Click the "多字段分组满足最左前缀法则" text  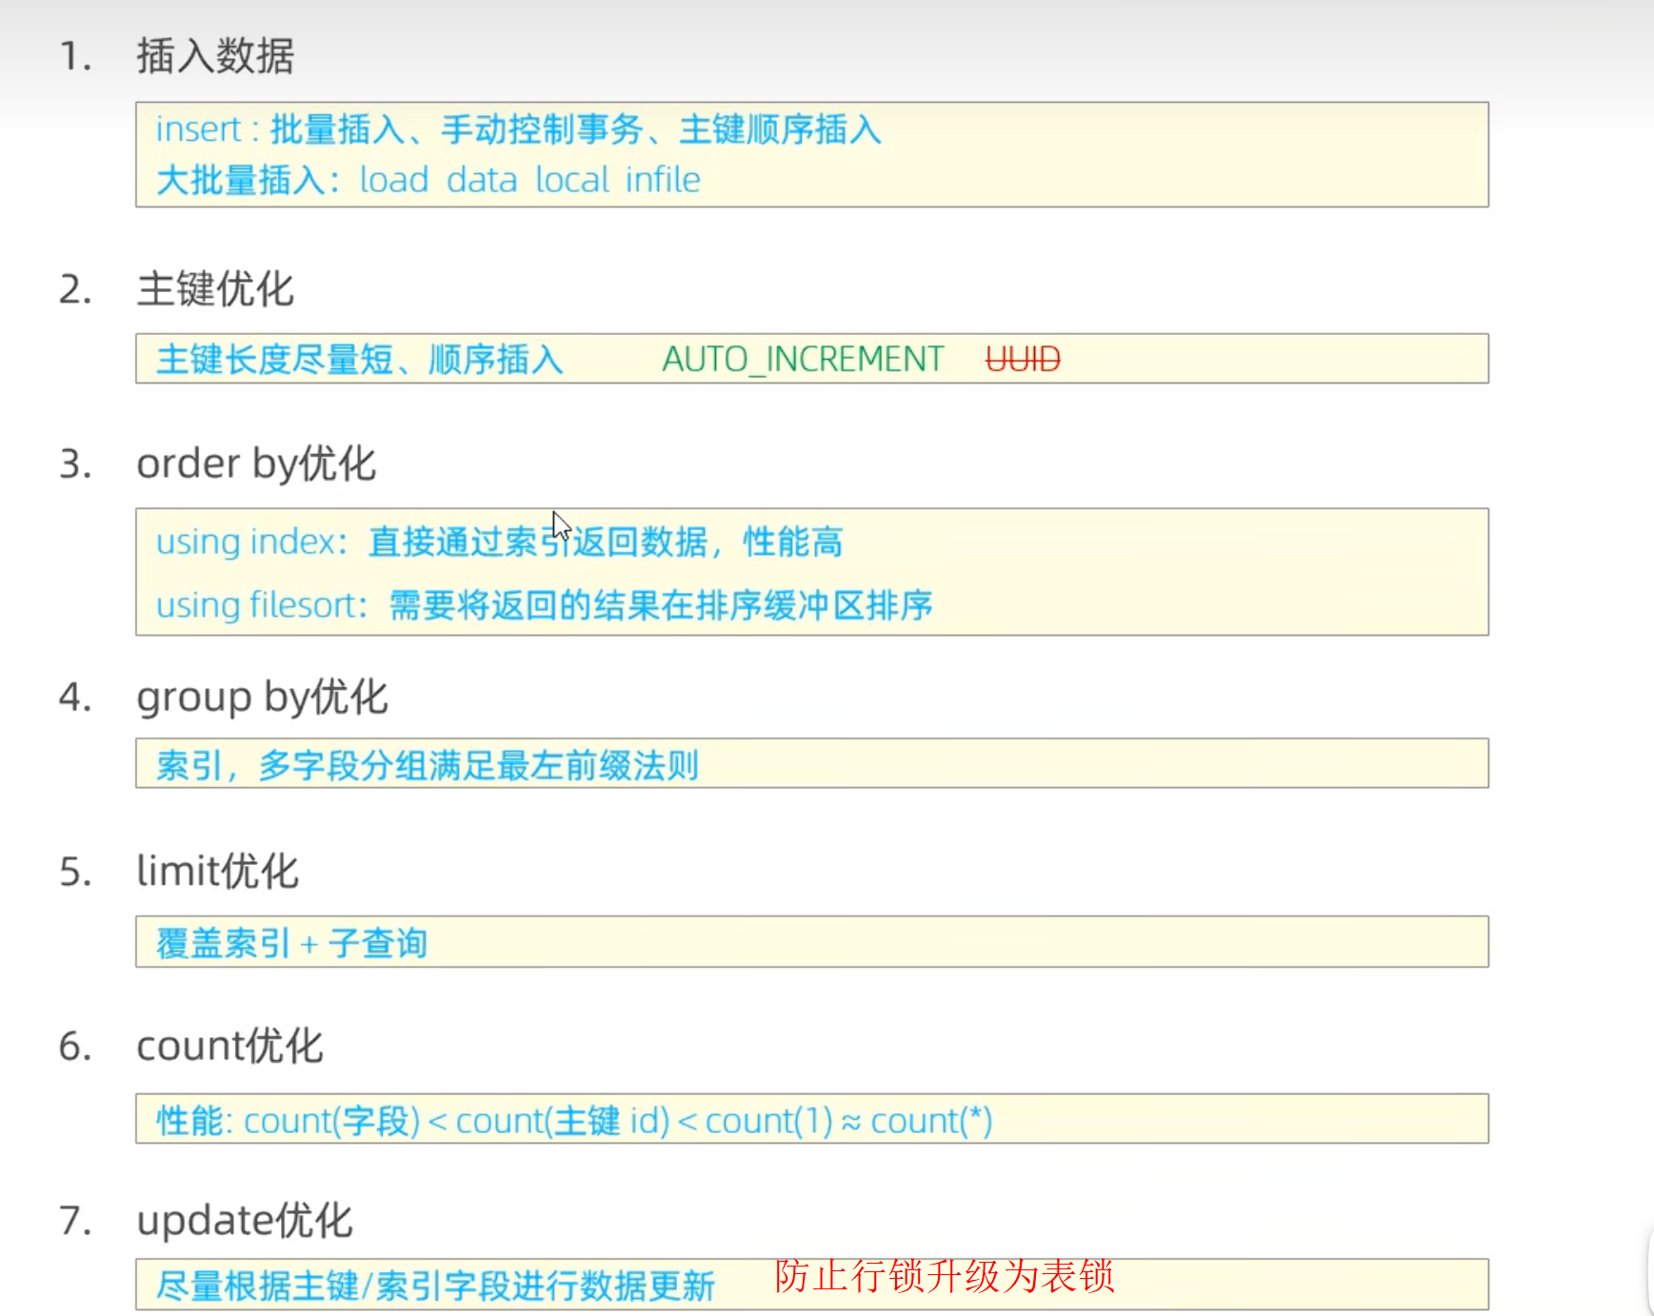(x=478, y=765)
